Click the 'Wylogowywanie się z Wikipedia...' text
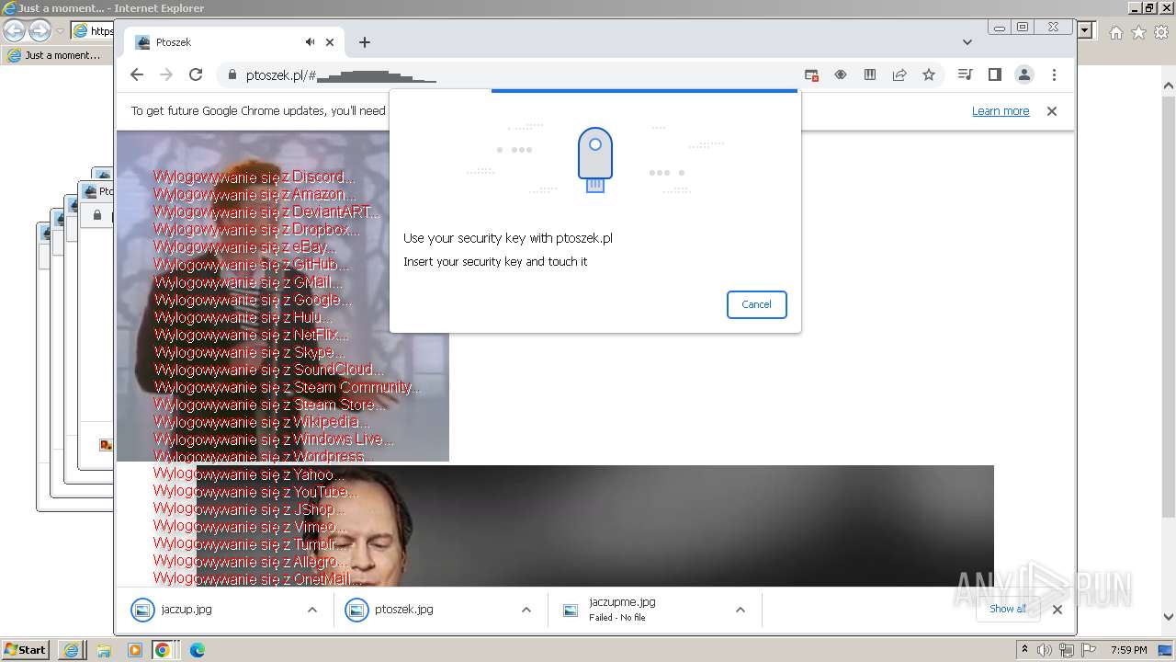 pos(262,422)
